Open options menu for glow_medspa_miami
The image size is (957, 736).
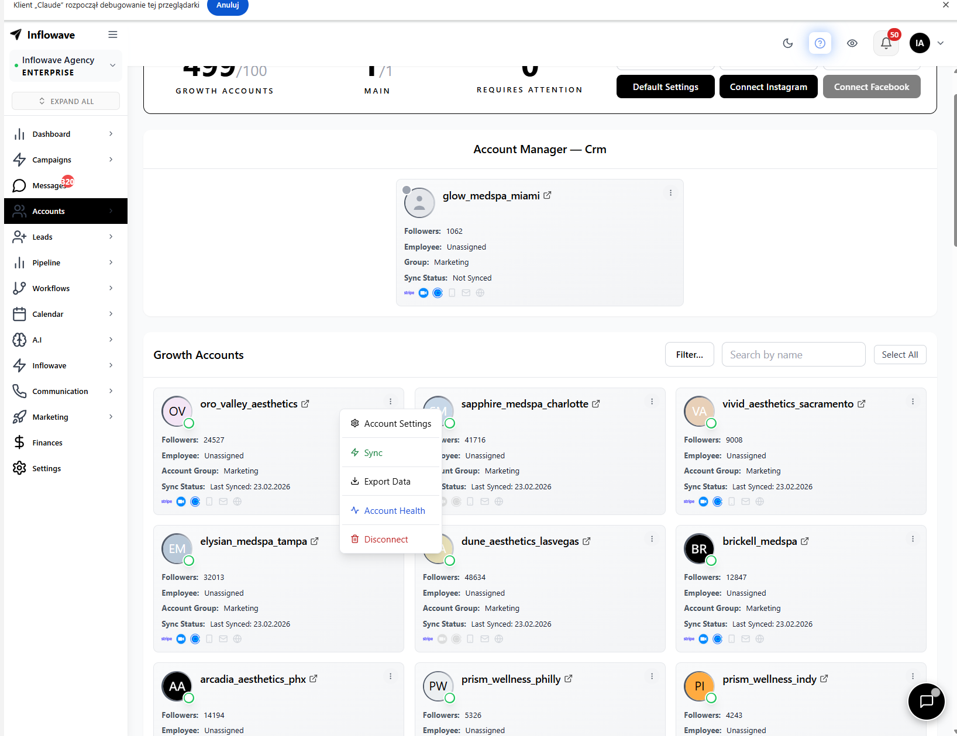click(x=670, y=193)
